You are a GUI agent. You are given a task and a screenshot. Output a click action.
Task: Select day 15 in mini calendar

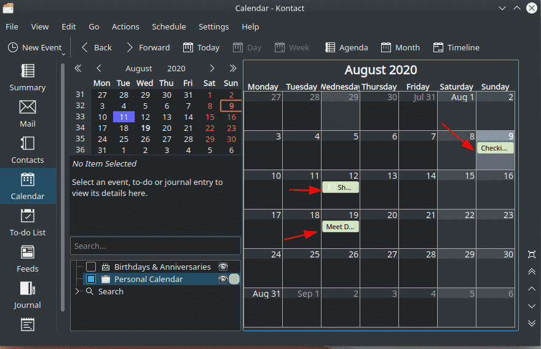(210, 117)
